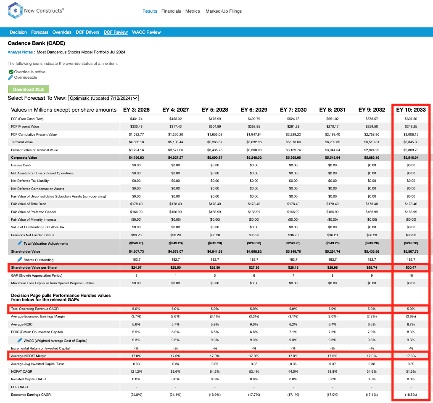Open the WACC Review page
The width and height of the screenshot is (433, 403).
pos(146,32)
